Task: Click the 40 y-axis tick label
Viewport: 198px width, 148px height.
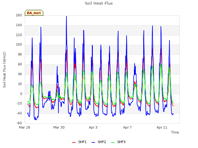Action: click(x=20, y=74)
